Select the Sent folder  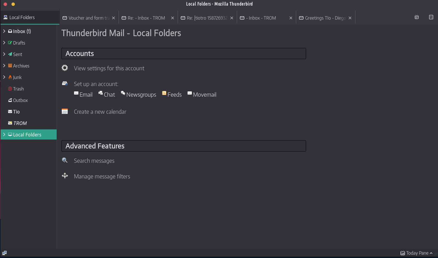29,54
